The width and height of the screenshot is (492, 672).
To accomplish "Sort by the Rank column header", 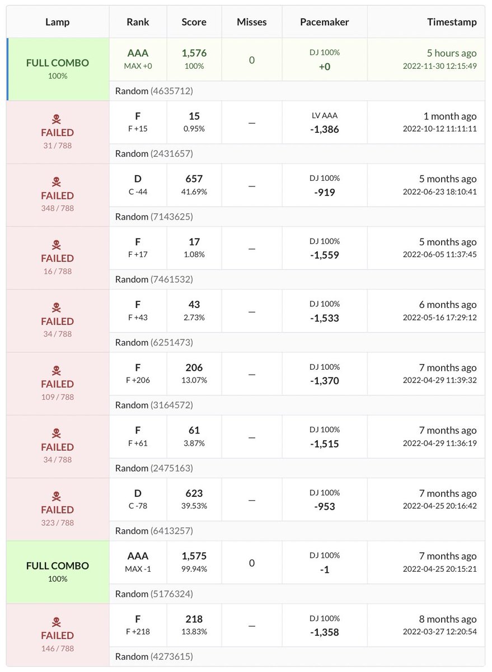I will coord(138,22).
